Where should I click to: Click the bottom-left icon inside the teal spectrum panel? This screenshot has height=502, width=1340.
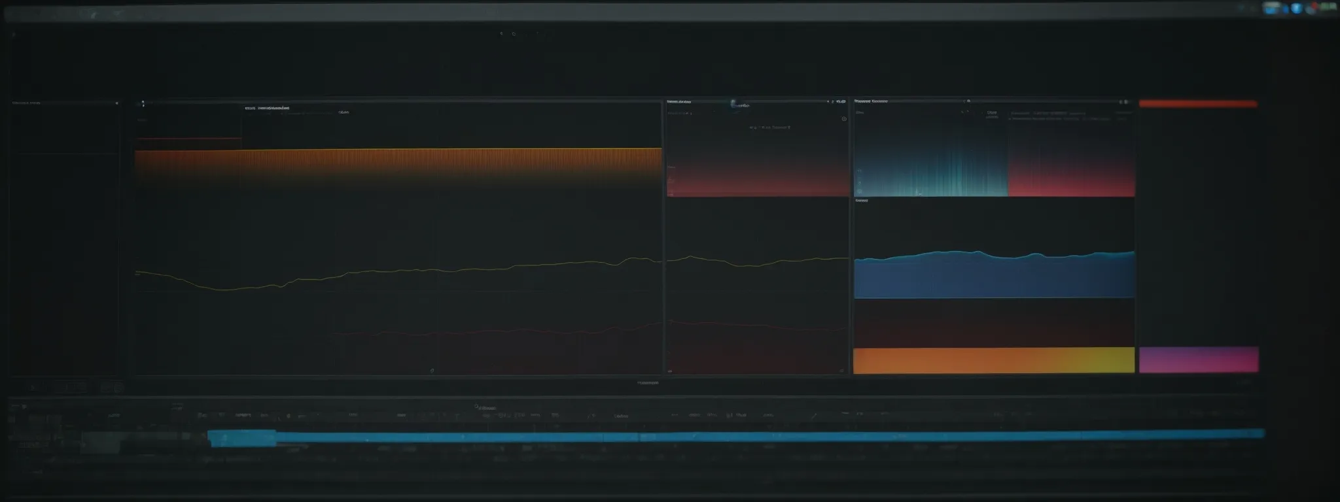coord(917,193)
